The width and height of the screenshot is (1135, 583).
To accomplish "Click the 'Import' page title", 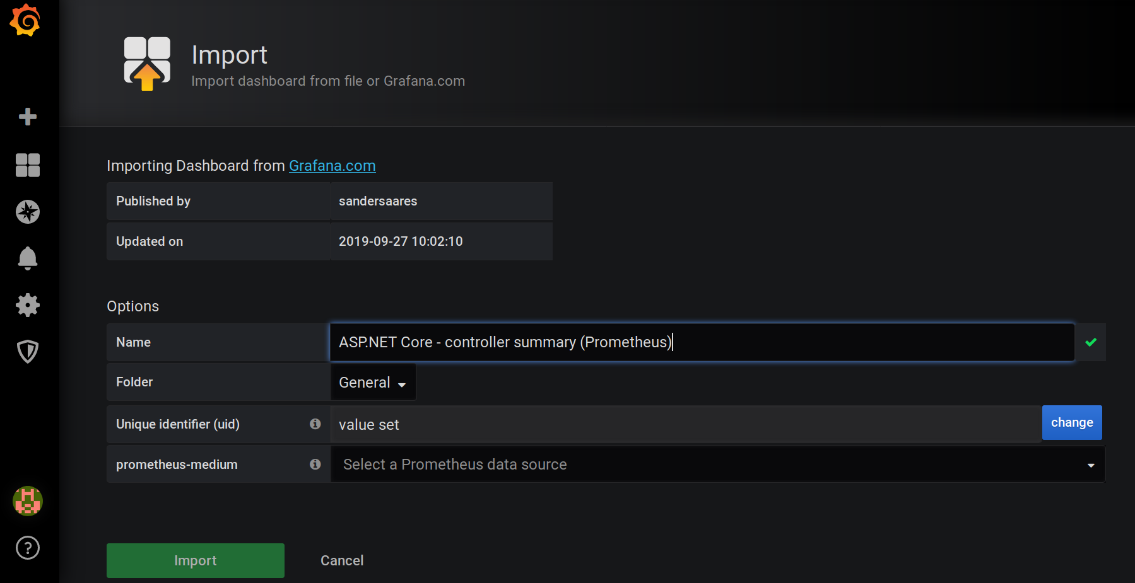I will (229, 55).
